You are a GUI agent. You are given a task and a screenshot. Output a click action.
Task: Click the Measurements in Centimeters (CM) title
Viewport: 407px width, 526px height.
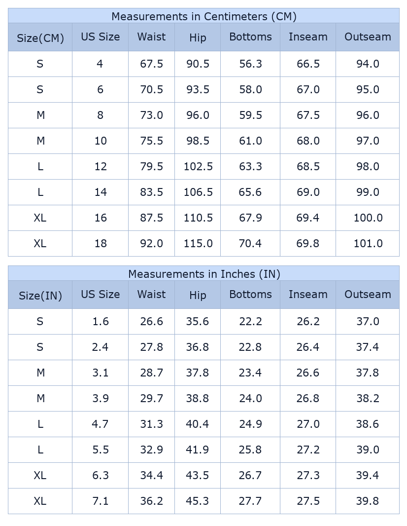[203, 16]
